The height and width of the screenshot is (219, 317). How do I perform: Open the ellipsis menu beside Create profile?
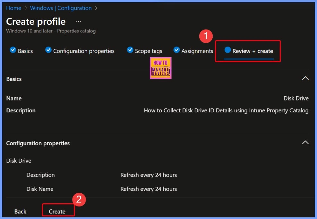coord(78,22)
